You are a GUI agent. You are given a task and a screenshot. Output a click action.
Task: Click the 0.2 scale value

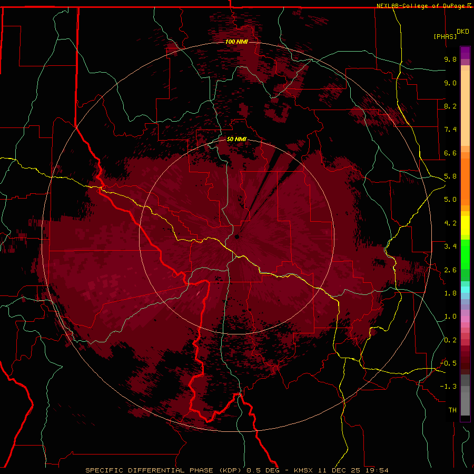[x=450, y=340]
